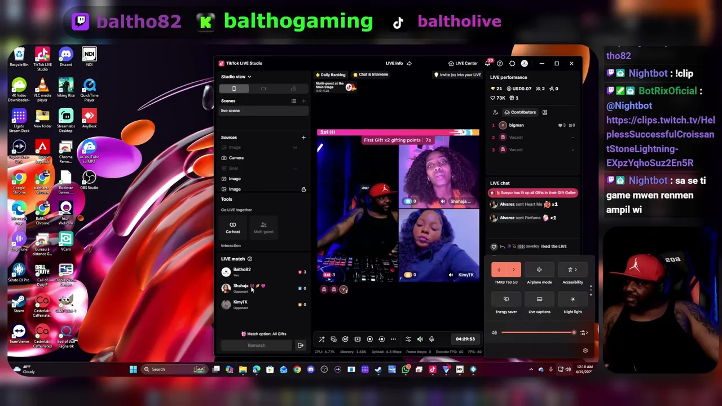Open Discord desktop shortcut

pos(66,58)
